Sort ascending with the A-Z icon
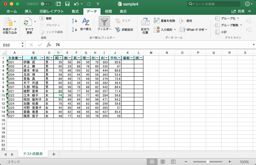Image resolution: width=256 pixels, height=165 pixels. [74, 21]
